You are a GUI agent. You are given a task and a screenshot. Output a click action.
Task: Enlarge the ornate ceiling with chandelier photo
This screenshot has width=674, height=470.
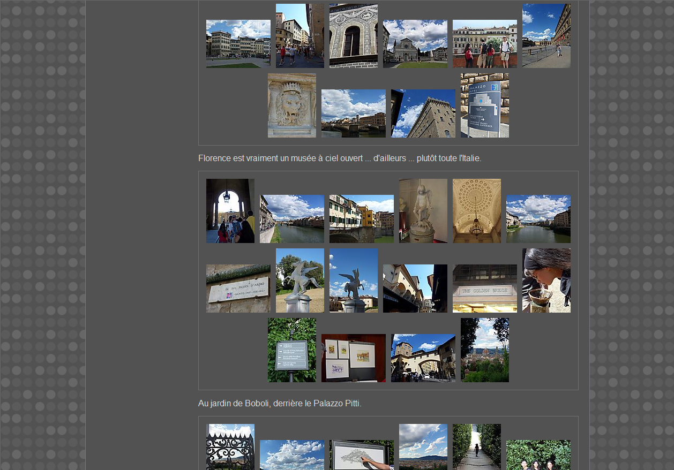(x=476, y=211)
